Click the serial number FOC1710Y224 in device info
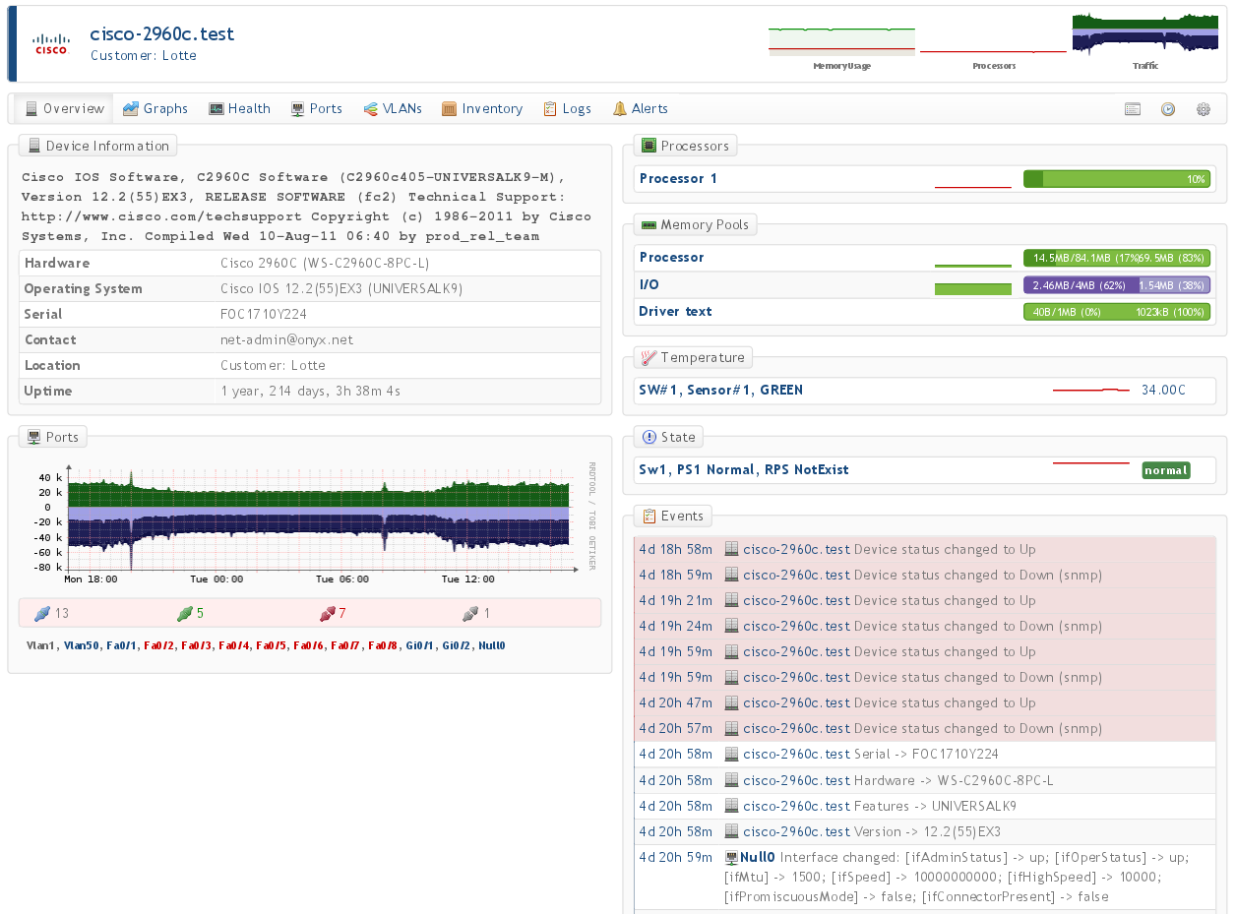This screenshot has height=914, width=1236. [x=263, y=314]
